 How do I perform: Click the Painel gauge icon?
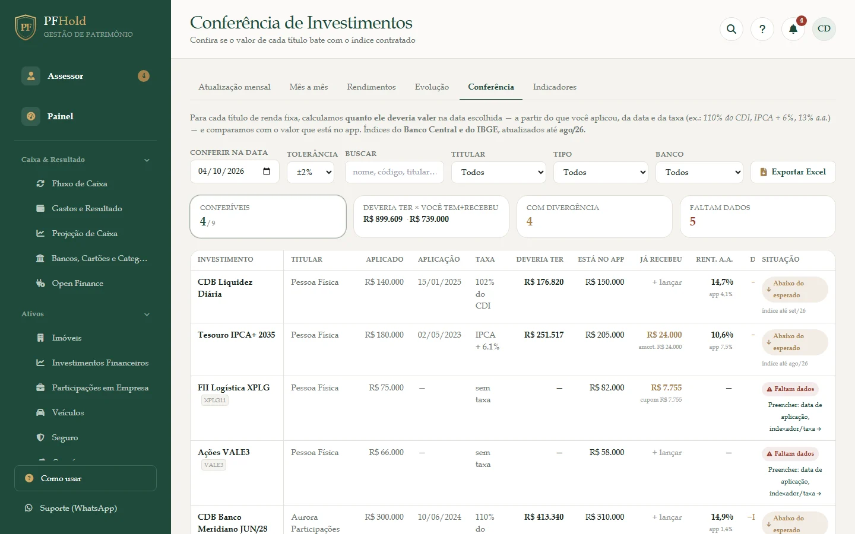[31, 116]
